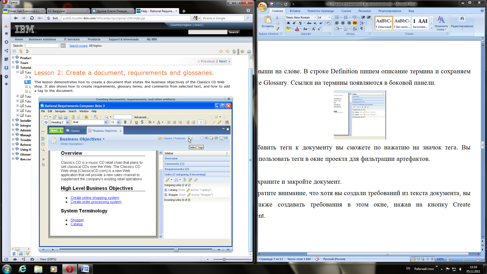Expand Tours tree node in help contents
Screen dimensions: 487x274
[x=13, y=62]
